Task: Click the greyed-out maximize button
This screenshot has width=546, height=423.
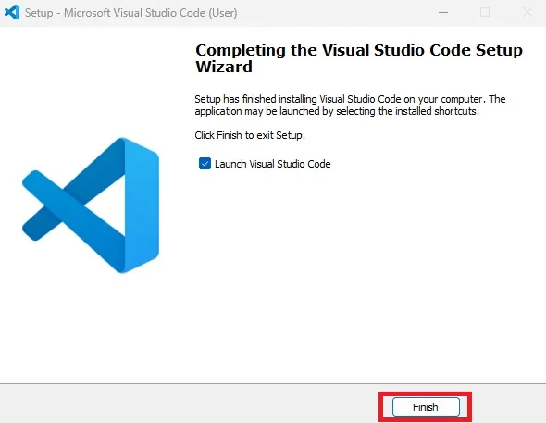Action: [x=485, y=13]
